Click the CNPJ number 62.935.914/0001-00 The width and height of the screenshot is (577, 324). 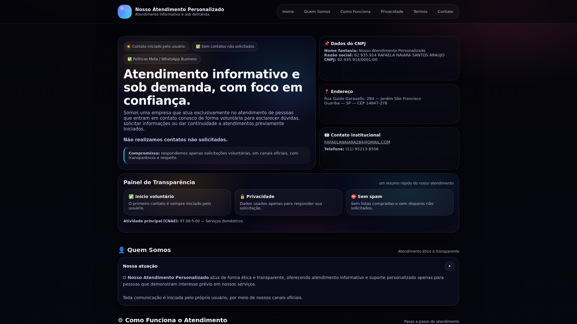357,60
